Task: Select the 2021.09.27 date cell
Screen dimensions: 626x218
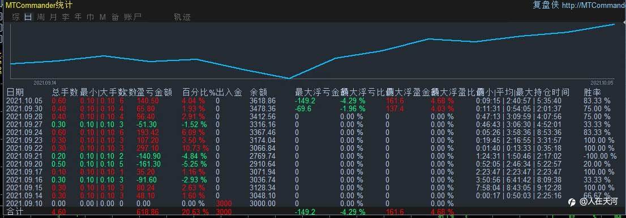Action: pyautogui.click(x=24, y=124)
